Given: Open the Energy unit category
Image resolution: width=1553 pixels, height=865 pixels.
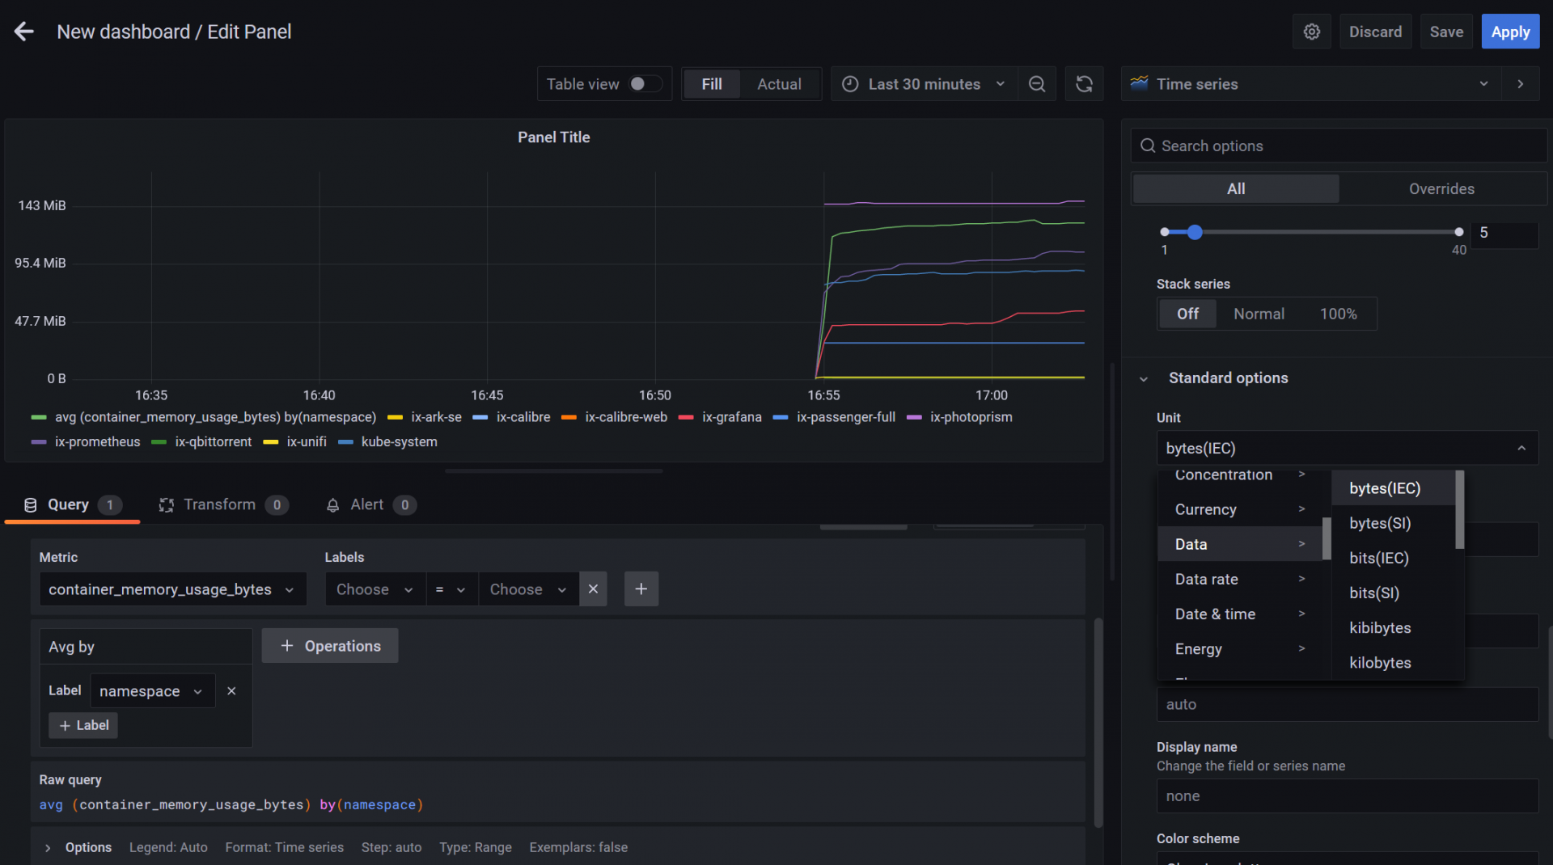Looking at the screenshot, I should point(1239,648).
